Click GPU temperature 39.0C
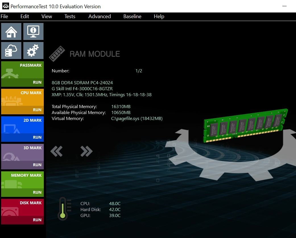 click(115, 216)
